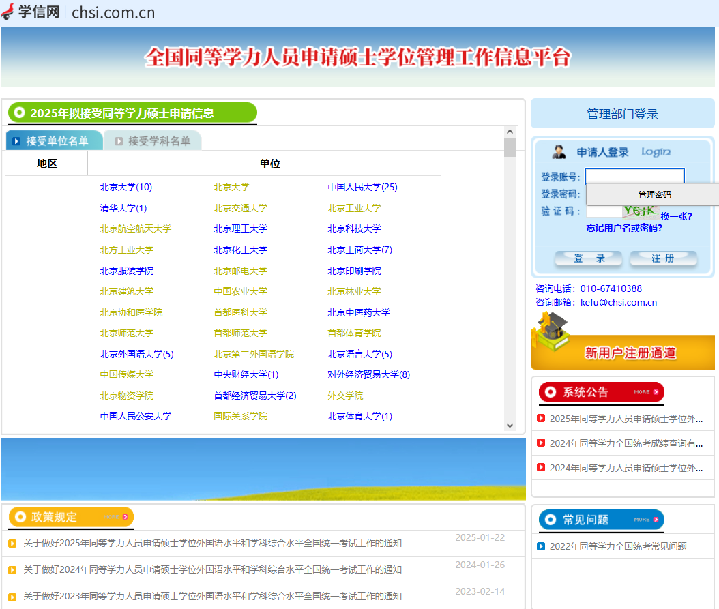The width and height of the screenshot is (719, 609).
Task: Click 北京服装学院 link
Action: pos(127,271)
